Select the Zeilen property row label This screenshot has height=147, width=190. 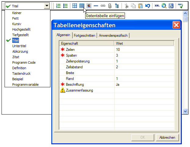[x=70, y=50]
